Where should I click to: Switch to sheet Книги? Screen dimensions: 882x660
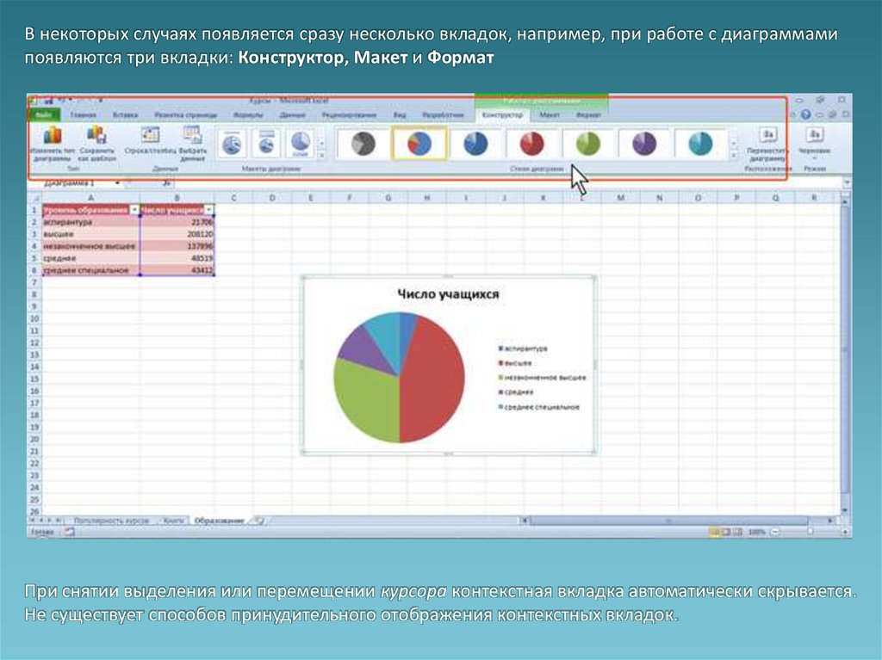pos(173,521)
